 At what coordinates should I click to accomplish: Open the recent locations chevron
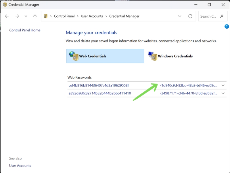(26, 16)
